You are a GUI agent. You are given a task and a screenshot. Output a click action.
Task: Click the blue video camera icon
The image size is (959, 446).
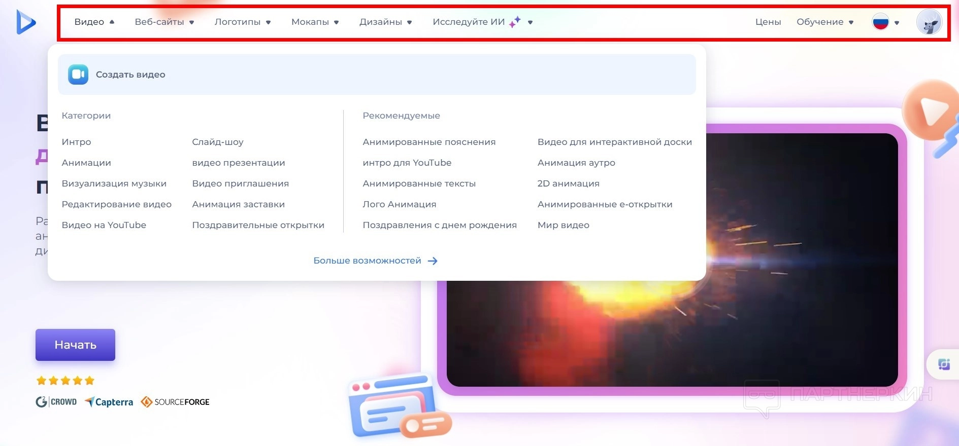coord(78,75)
